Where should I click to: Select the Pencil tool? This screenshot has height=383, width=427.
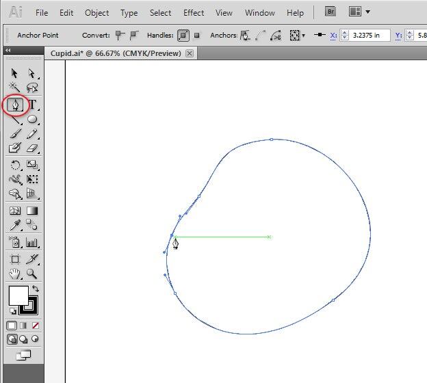[32, 133]
